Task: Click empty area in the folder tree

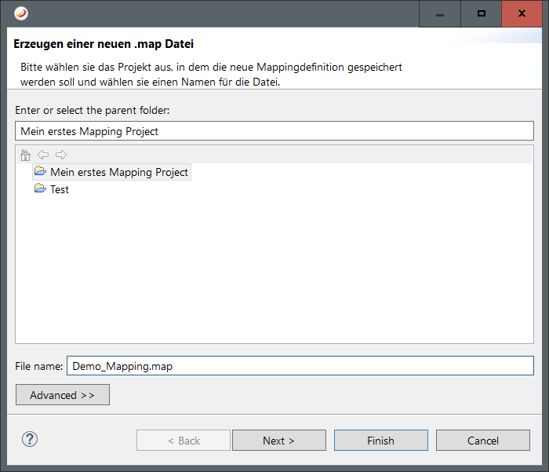Action: (274, 275)
